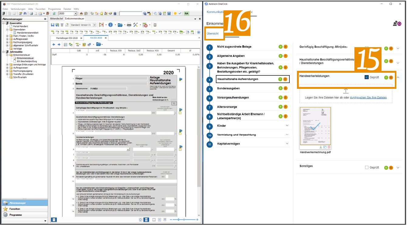Switch to the Mantelbogen ESt 2020 tab

(x=67, y=38)
